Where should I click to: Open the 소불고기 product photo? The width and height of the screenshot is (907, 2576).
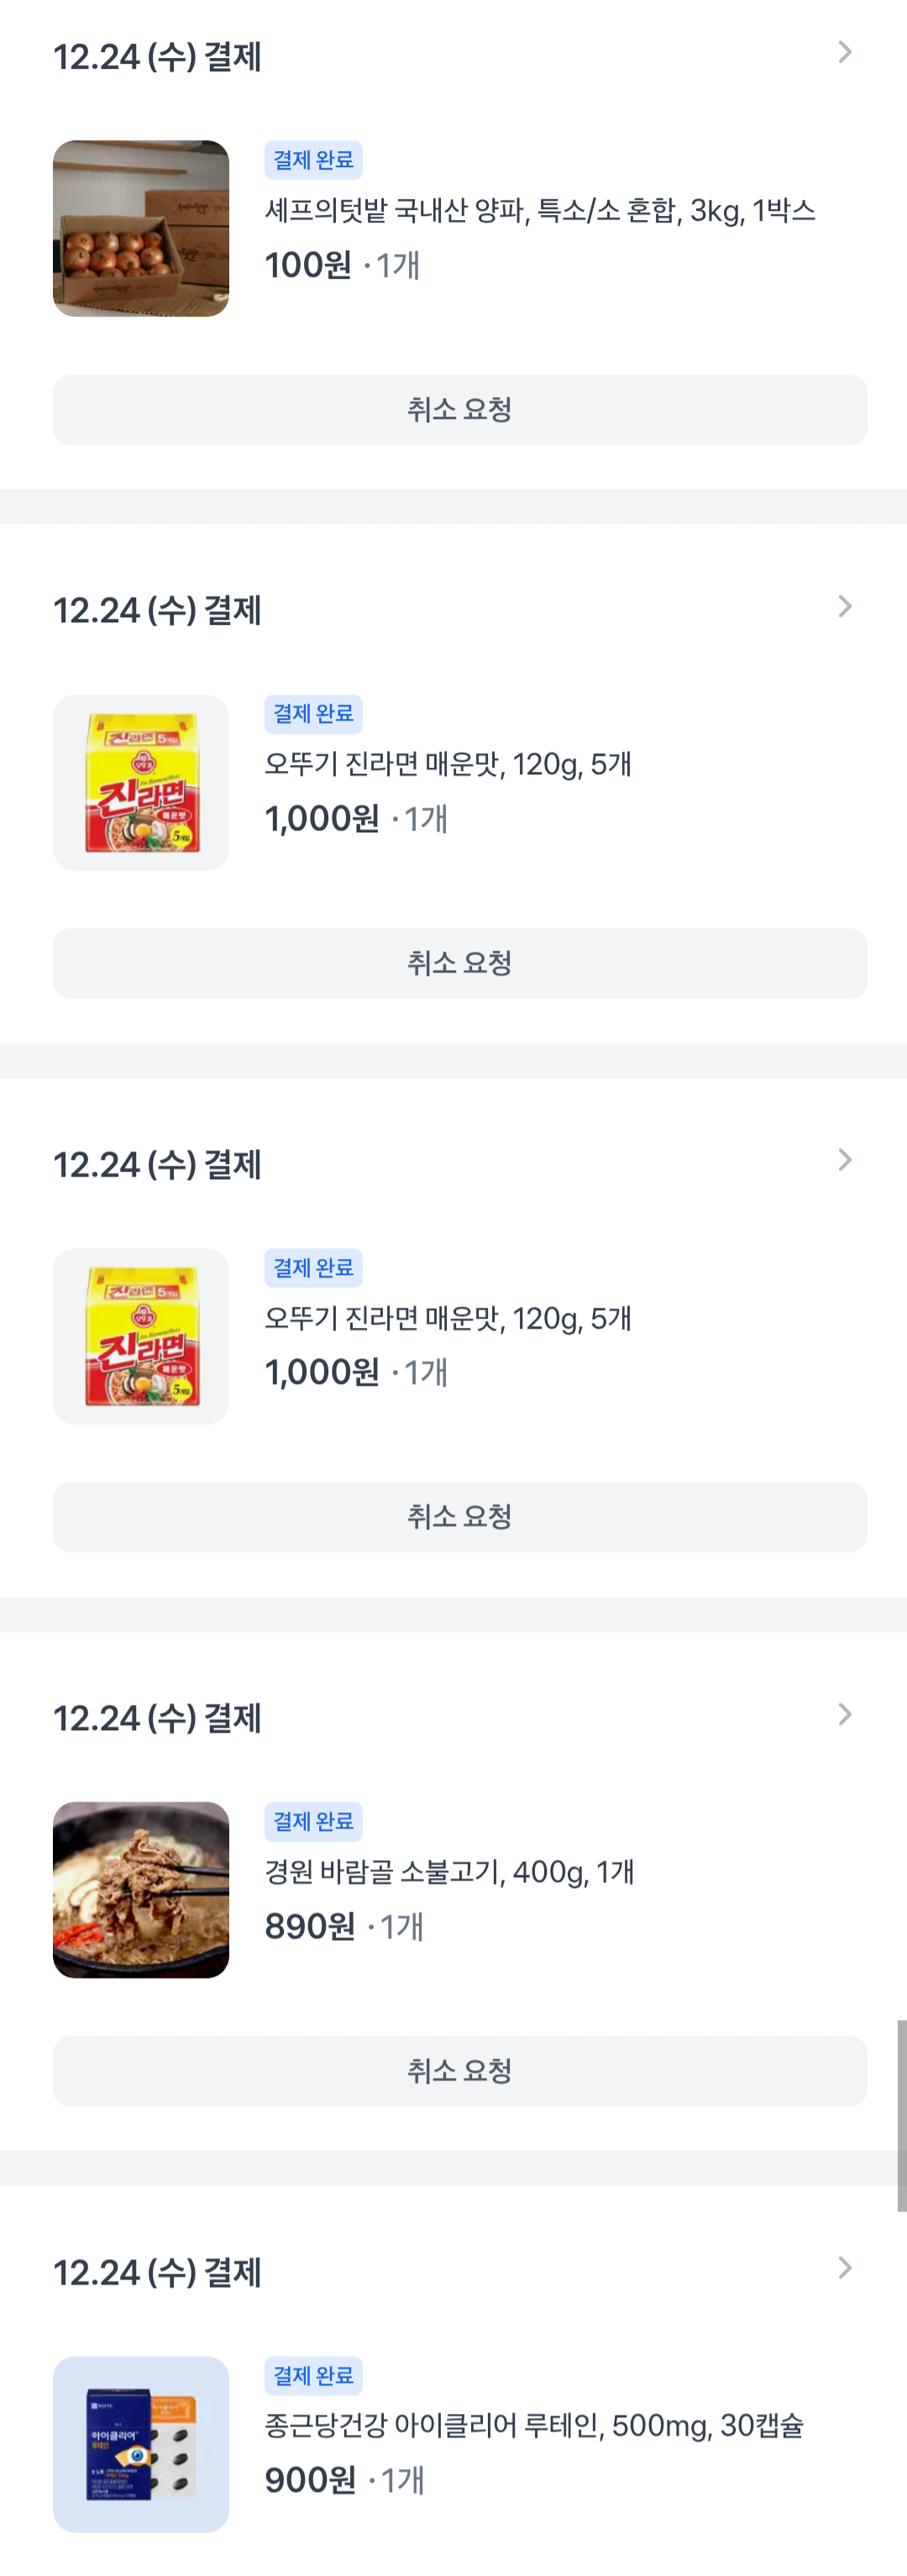141,1890
